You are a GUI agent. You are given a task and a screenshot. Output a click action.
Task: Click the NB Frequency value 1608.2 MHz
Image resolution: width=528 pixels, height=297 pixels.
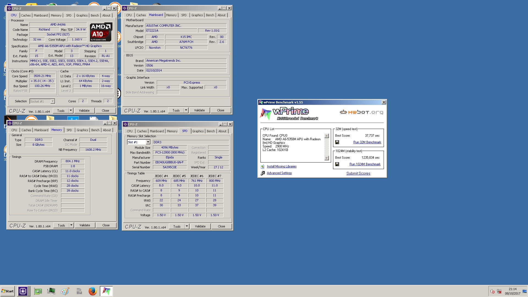click(x=93, y=150)
